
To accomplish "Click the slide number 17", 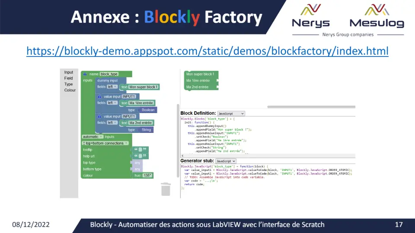I will 399,224.
